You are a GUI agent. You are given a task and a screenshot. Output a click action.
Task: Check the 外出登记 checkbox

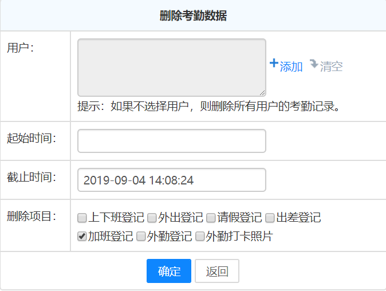click(x=152, y=218)
